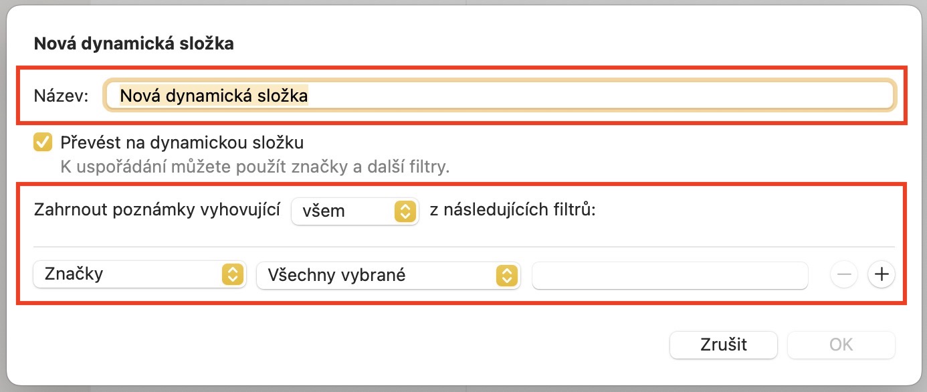The image size is (927, 392).
Task: Click the yellow arrows on "Všechny vybrané" popup
Action: 506,275
